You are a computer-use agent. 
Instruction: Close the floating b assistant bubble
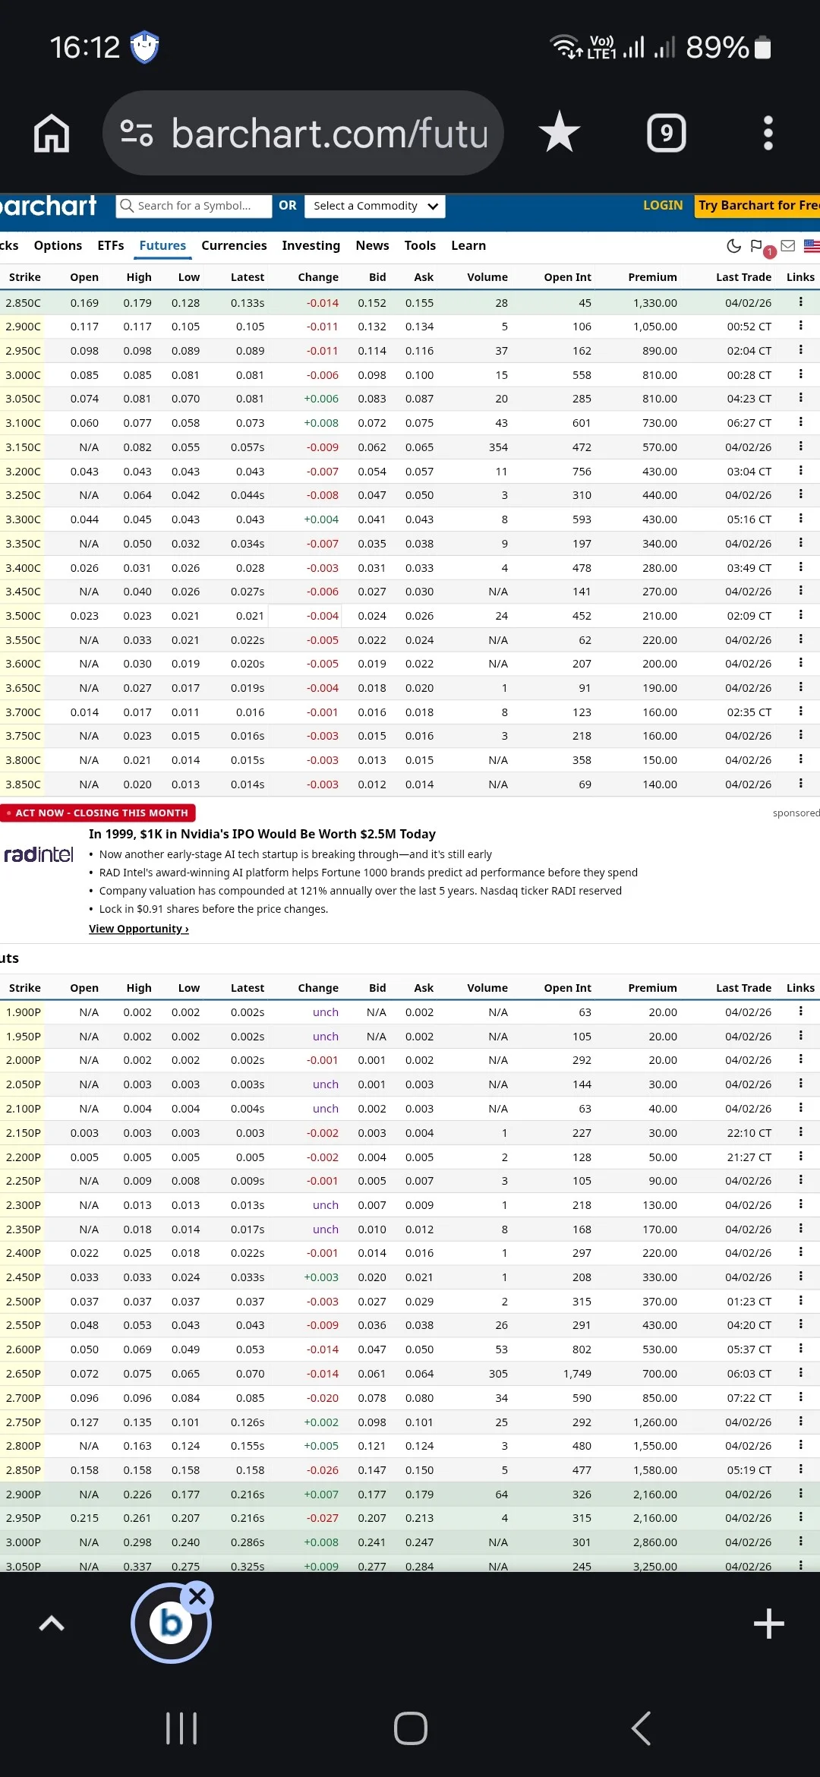tap(197, 1597)
